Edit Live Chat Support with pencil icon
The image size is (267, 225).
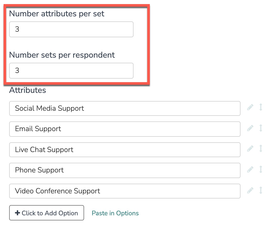point(250,149)
